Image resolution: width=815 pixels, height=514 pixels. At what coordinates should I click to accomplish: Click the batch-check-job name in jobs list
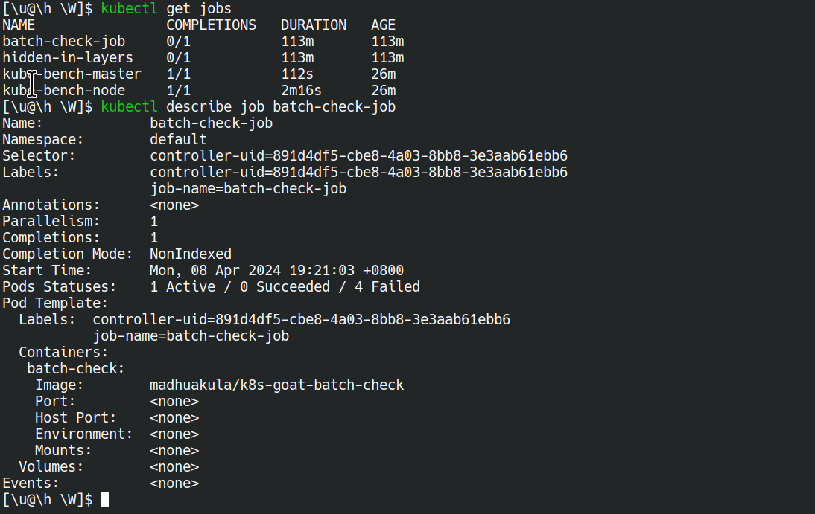(x=64, y=42)
